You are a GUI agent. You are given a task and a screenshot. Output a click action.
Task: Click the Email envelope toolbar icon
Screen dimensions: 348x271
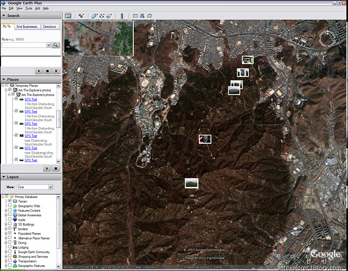tap(135, 16)
